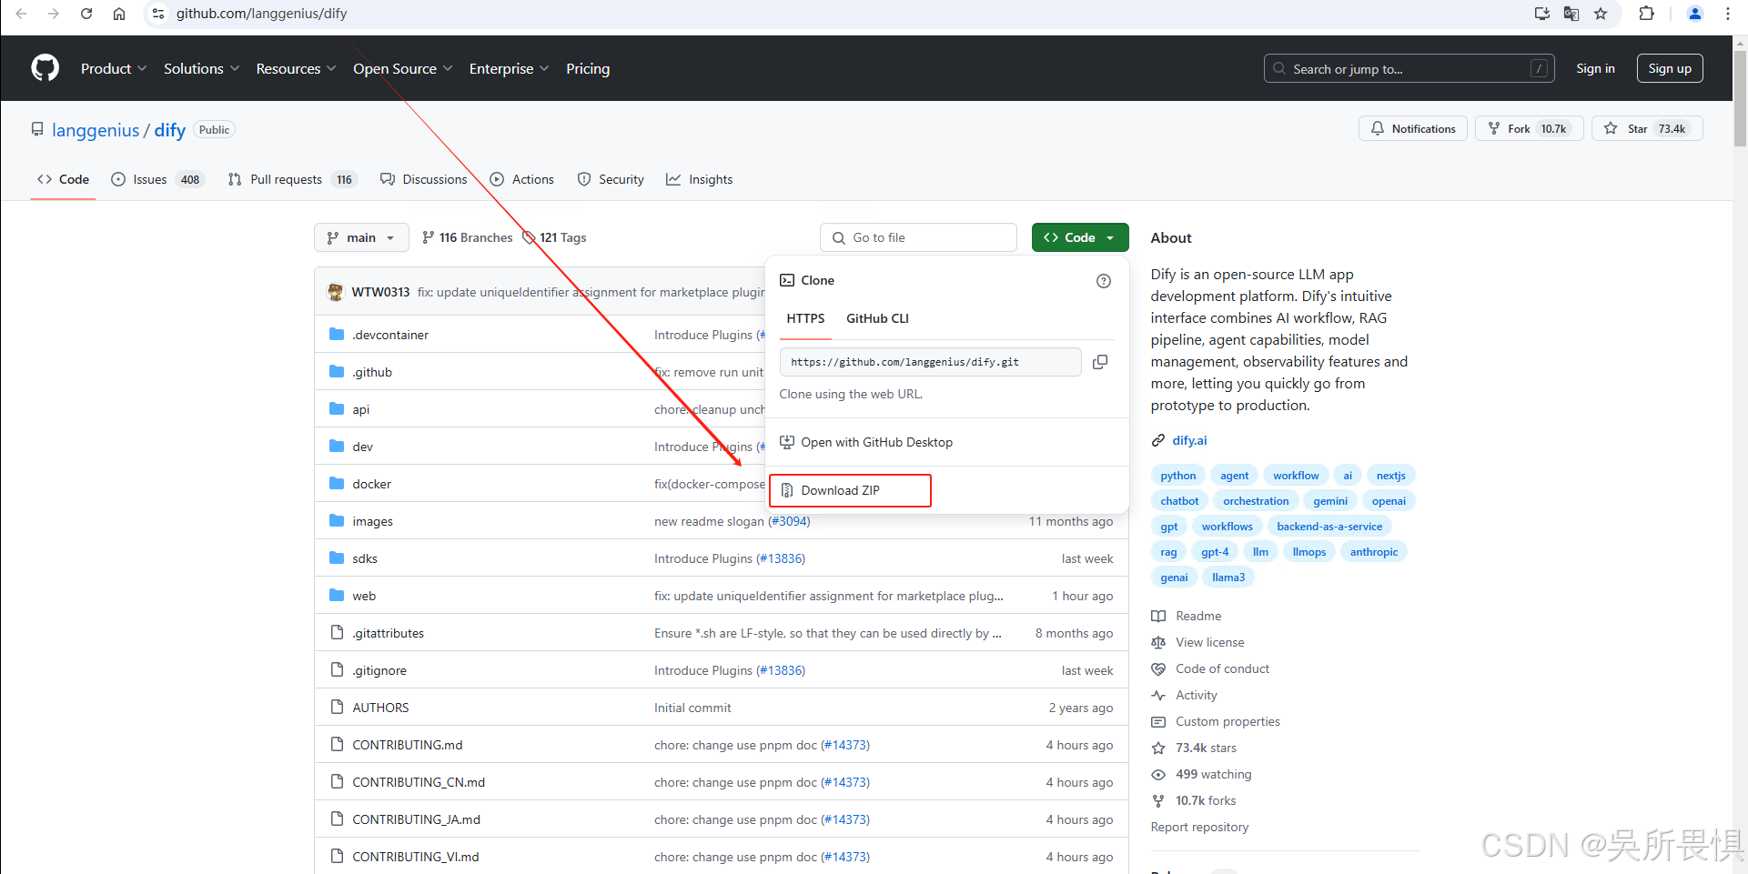The height and width of the screenshot is (874, 1748).
Task: Click the install app icon in address bar
Action: point(1542,14)
